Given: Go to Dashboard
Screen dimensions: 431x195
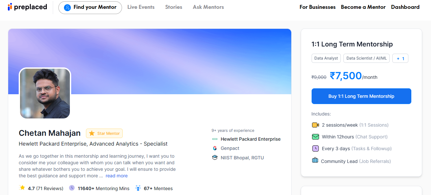Looking at the screenshot, I should pos(405,7).
